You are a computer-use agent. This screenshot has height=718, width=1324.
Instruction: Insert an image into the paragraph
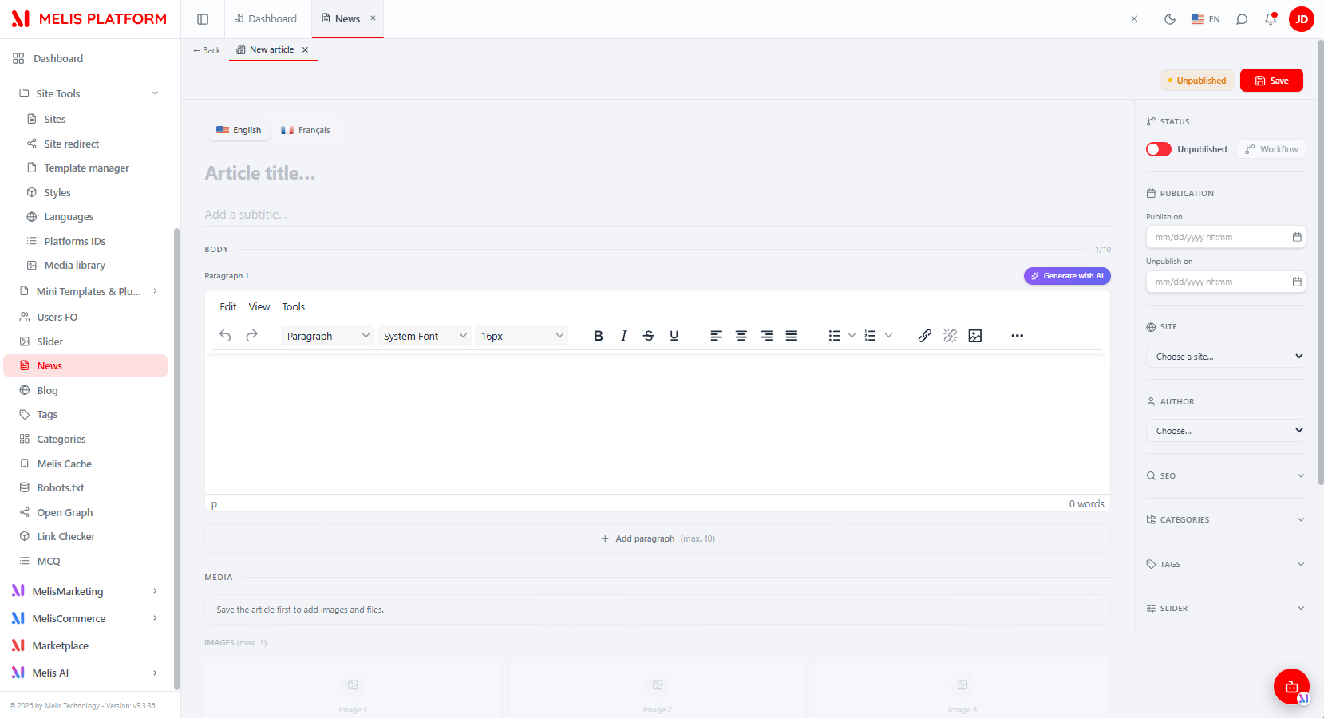point(975,336)
